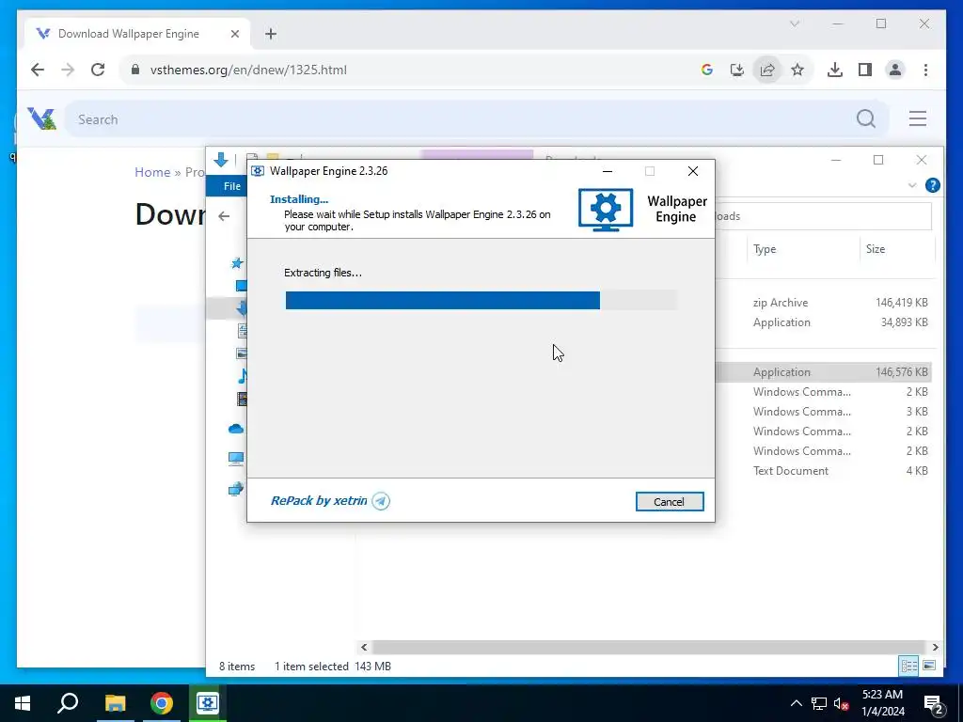The height and width of the screenshot is (722, 963).
Task: Focus the vsthemes Search field
Action: click(x=461, y=119)
